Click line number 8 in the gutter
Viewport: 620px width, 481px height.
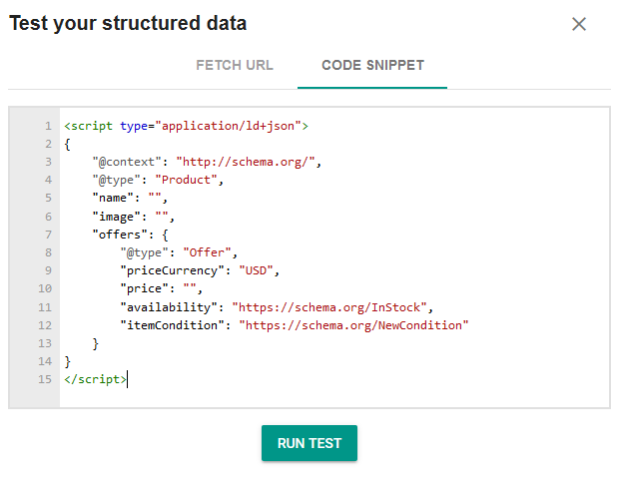pyautogui.click(x=48, y=252)
